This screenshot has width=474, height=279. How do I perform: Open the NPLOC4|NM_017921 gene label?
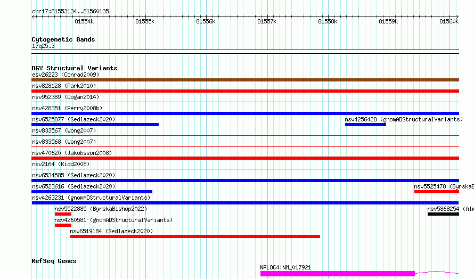[x=285, y=267]
